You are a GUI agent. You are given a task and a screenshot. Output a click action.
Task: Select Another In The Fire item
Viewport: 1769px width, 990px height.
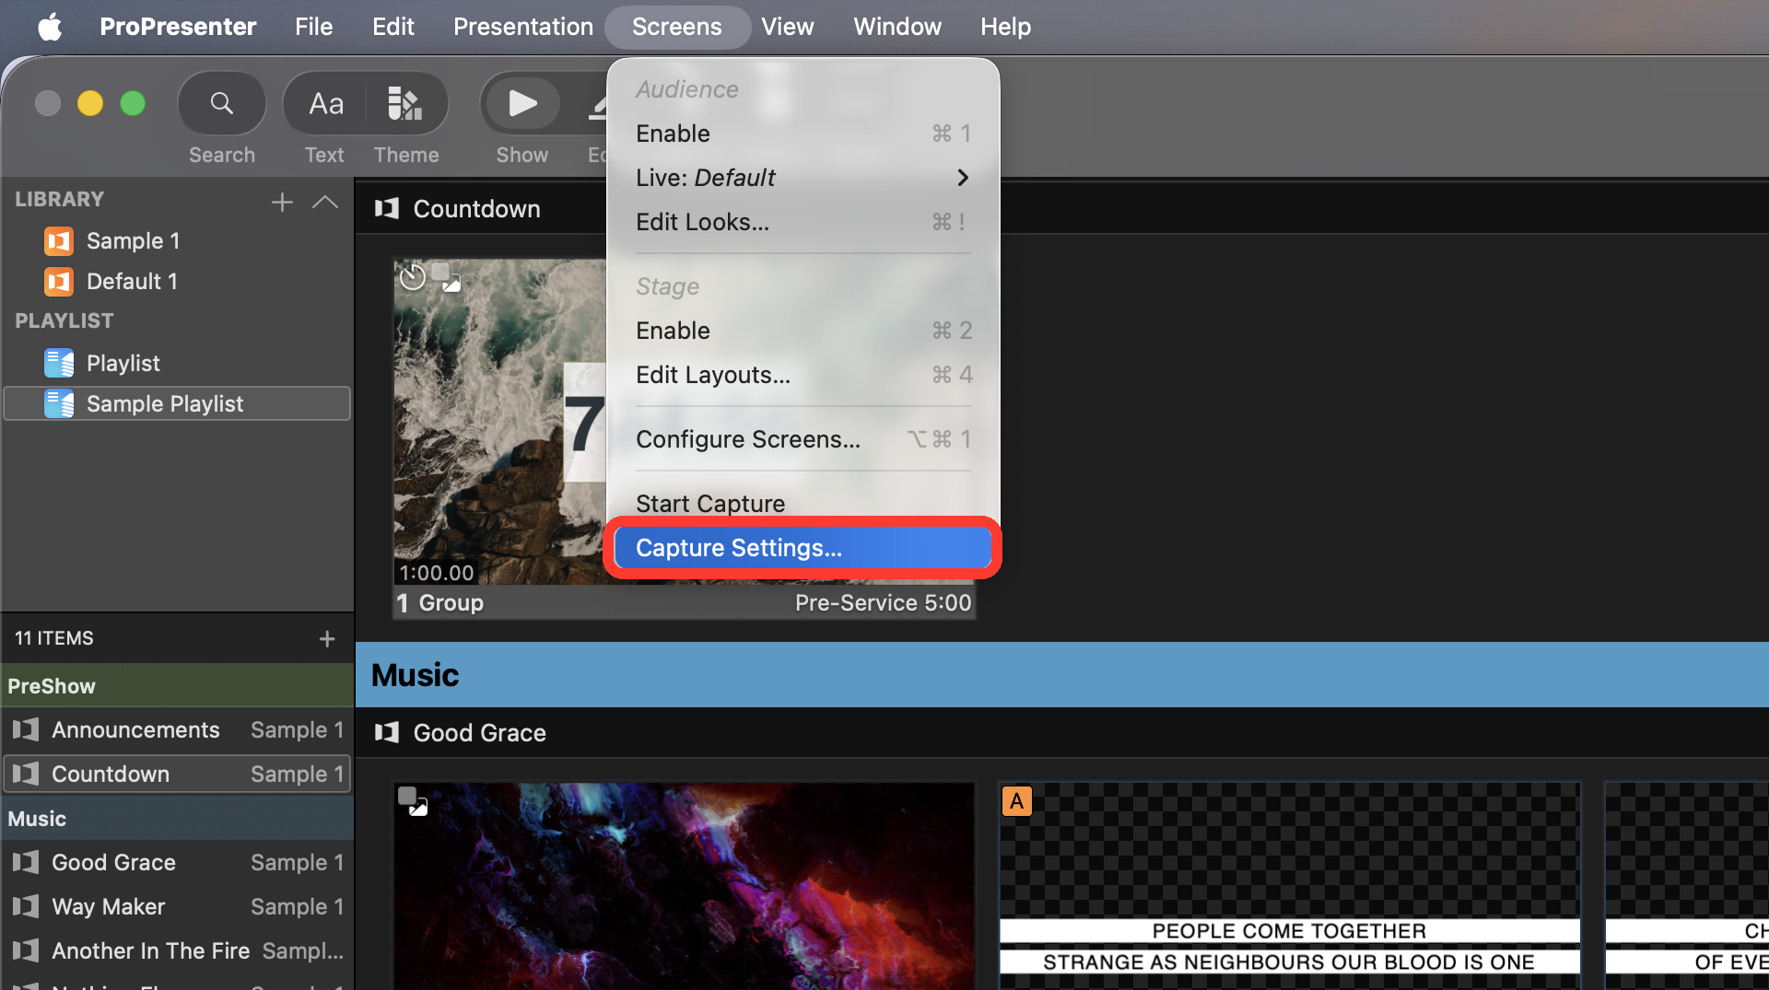(177, 951)
